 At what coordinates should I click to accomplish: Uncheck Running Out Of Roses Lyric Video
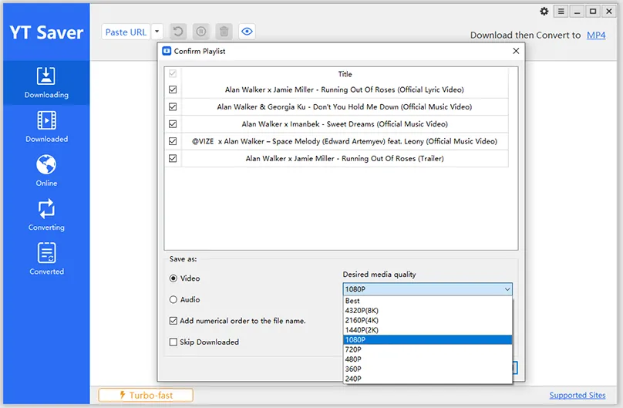(x=173, y=89)
